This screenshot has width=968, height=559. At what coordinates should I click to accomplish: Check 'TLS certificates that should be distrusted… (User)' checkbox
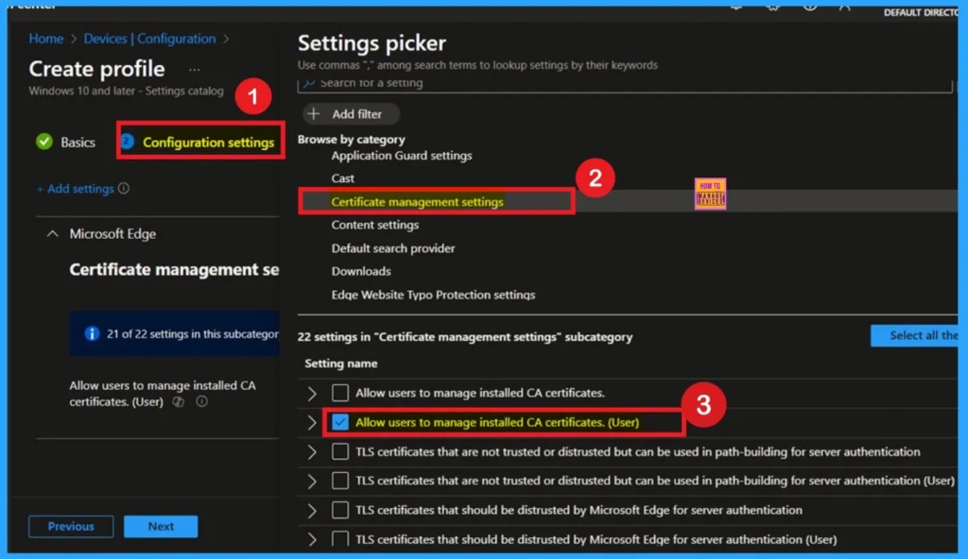click(x=340, y=538)
